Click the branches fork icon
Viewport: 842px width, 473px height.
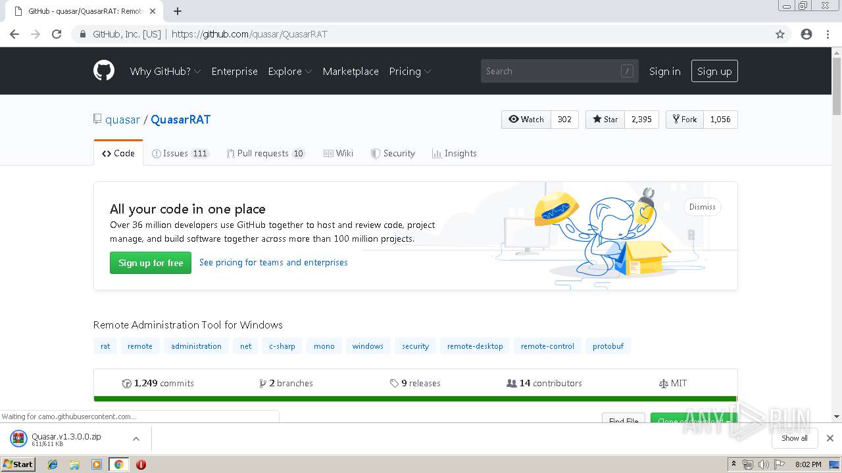tap(263, 384)
